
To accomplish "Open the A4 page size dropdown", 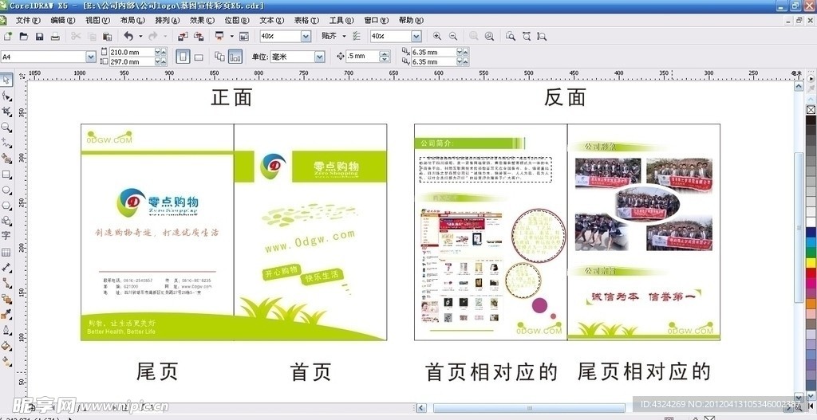I will pyautogui.click(x=91, y=57).
